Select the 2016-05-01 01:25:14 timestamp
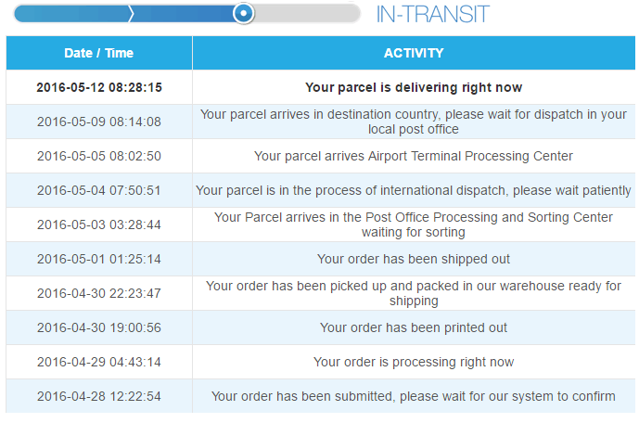This screenshot has height=423, width=639. click(99, 259)
